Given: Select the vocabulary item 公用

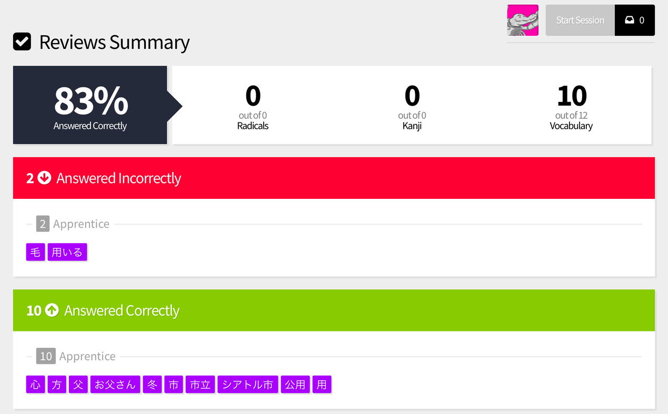Looking at the screenshot, I should tap(295, 385).
